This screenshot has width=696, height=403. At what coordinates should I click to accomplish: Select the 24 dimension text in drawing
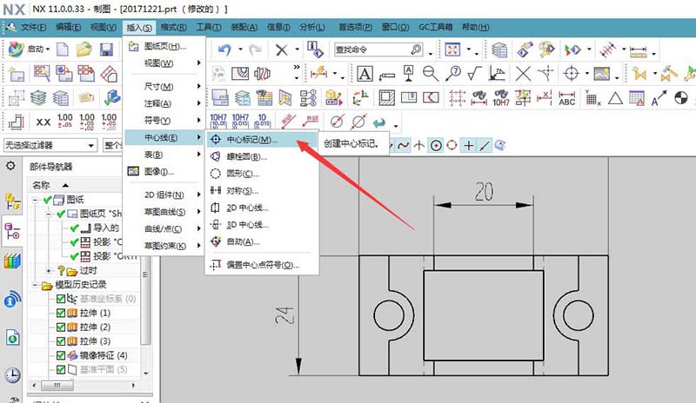click(x=284, y=314)
